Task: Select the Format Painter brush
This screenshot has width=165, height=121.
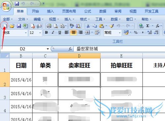Action: pyautogui.click(x=112, y=26)
